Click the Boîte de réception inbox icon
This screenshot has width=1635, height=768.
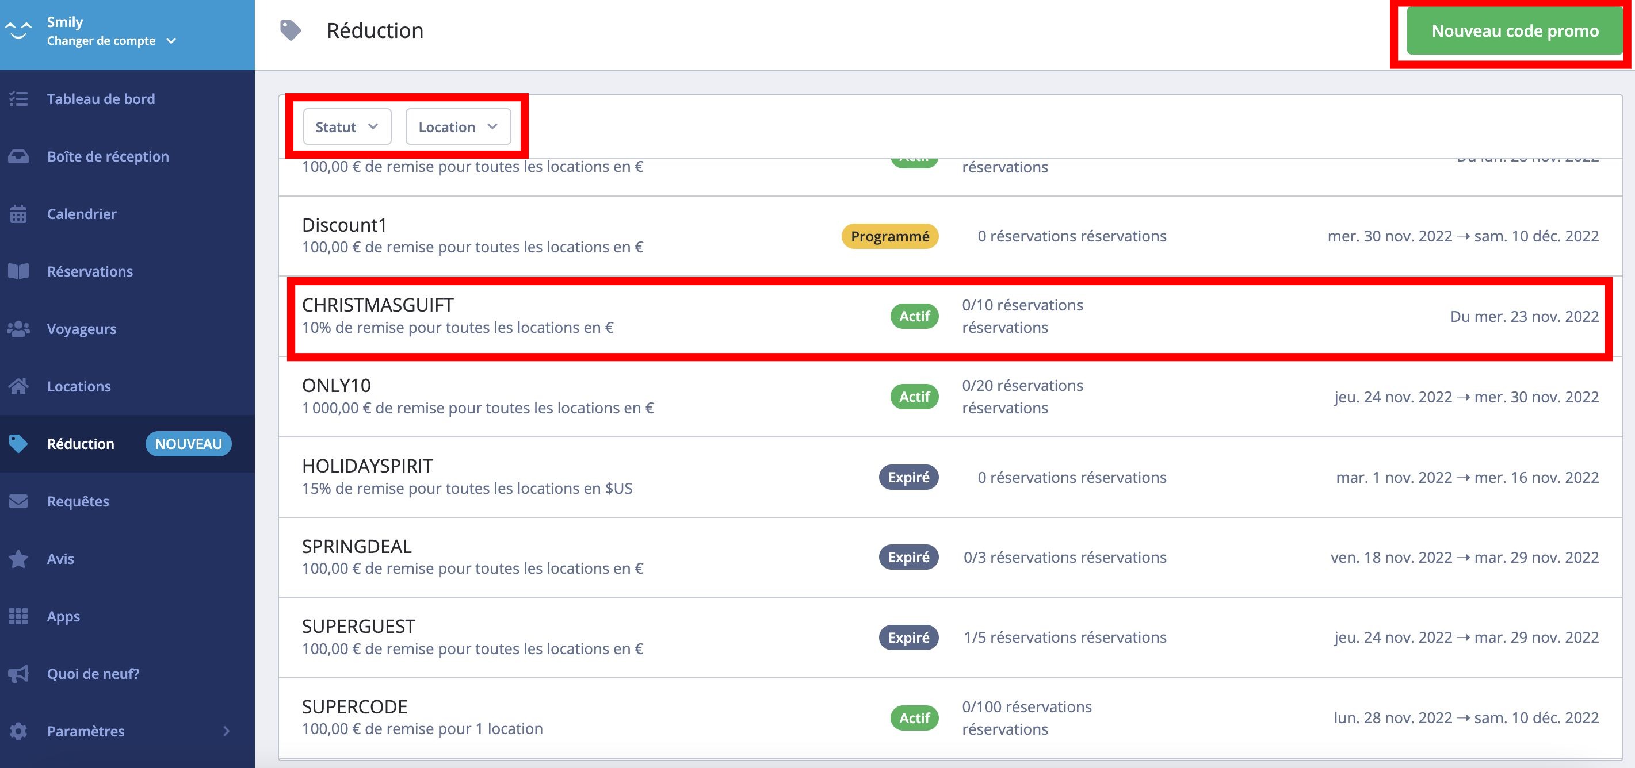(x=18, y=156)
